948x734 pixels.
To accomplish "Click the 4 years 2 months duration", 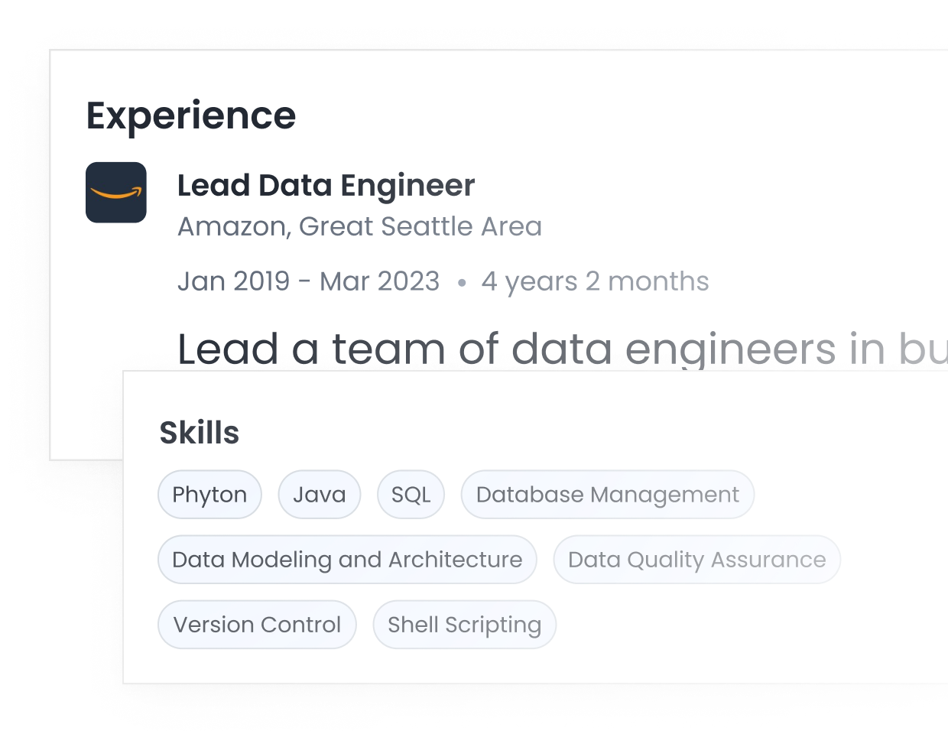I will click(x=595, y=281).
